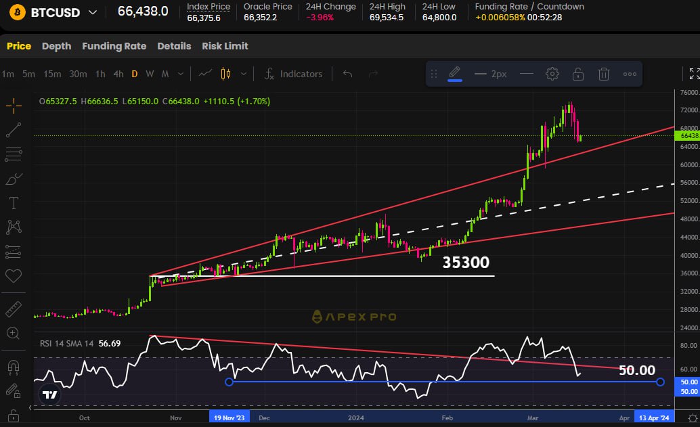
Task: Toggle stay in drawing mode
Action: [x=14, y=391]
